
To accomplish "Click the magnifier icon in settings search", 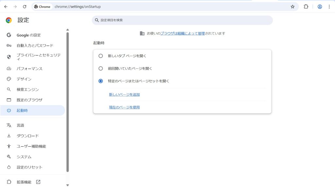I will coord(97,20).
